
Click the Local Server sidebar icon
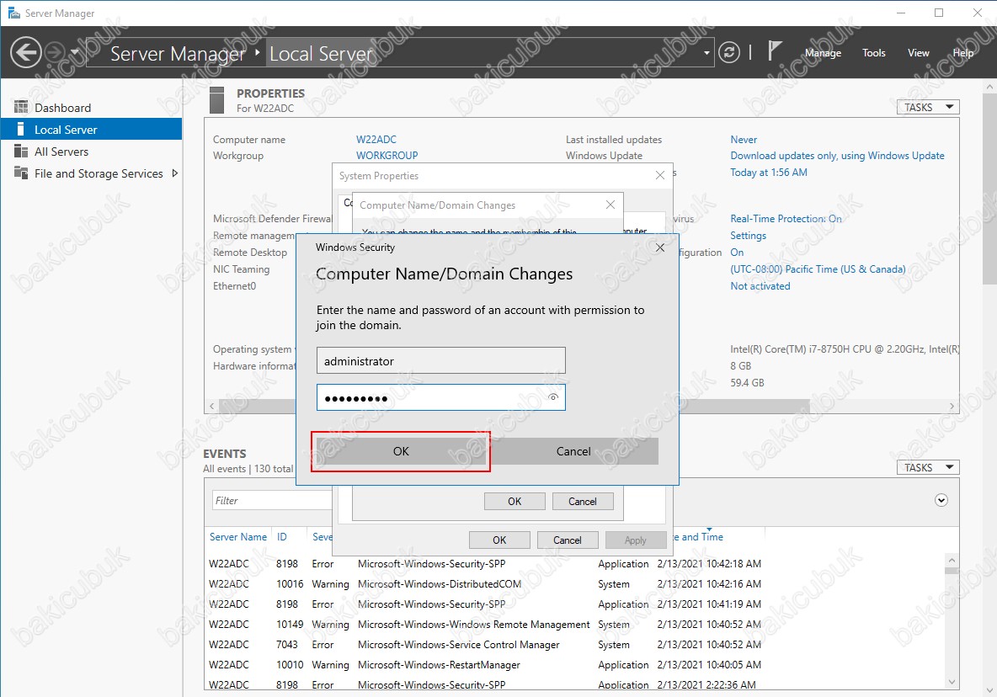click(x=21, y=129)
